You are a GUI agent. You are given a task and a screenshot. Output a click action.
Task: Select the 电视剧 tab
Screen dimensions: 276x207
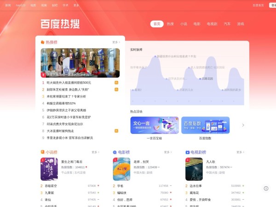tap(212, 24)
